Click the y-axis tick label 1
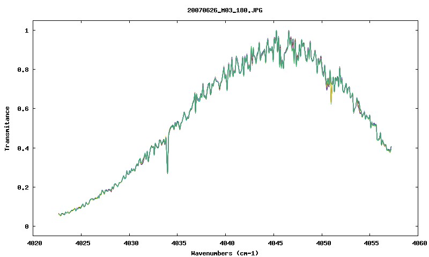 click(26, 31)
